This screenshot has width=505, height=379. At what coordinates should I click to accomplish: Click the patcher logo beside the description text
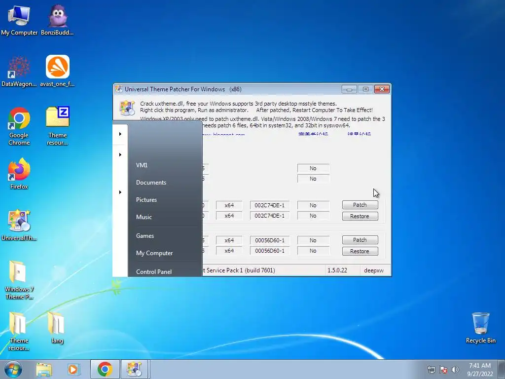coord(127,108)
